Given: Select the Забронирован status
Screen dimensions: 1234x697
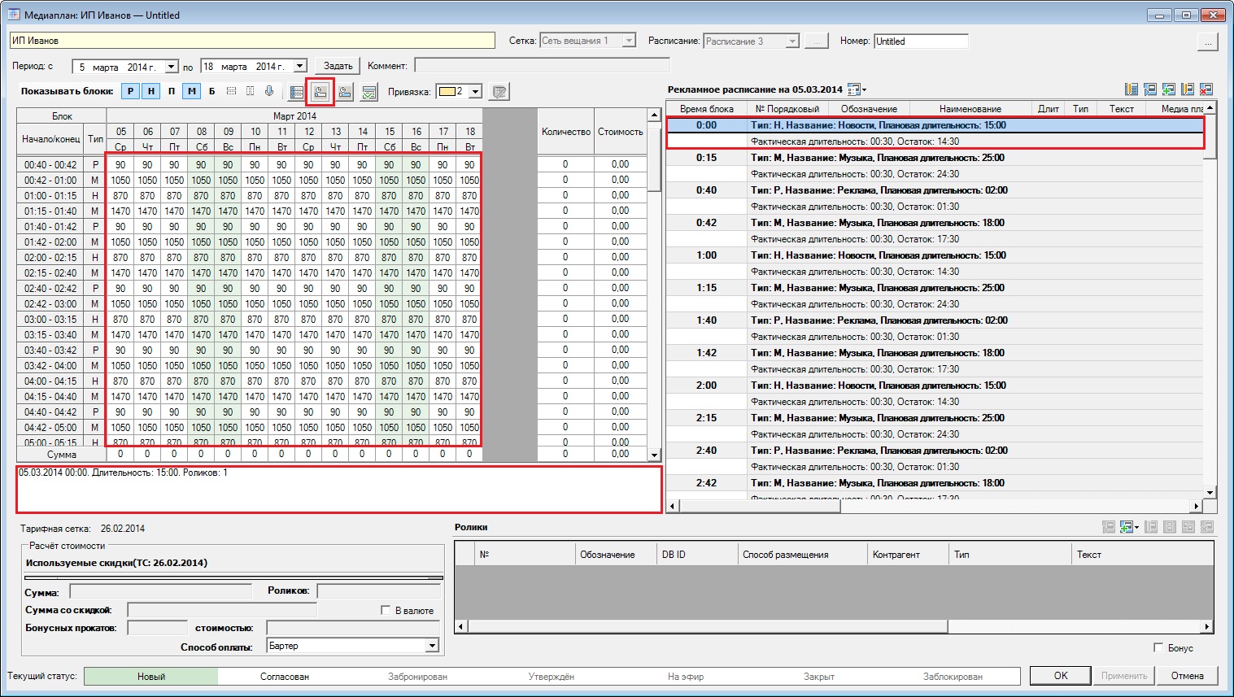Looking at the screenshot, I should point(417,676).
